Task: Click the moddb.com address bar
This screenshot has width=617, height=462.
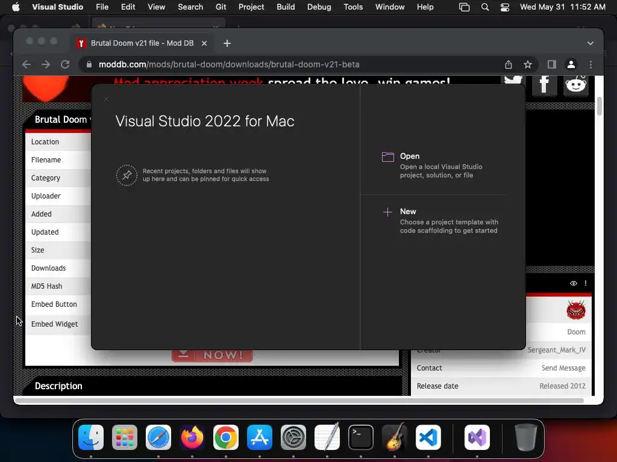Action: pos(291,64)
